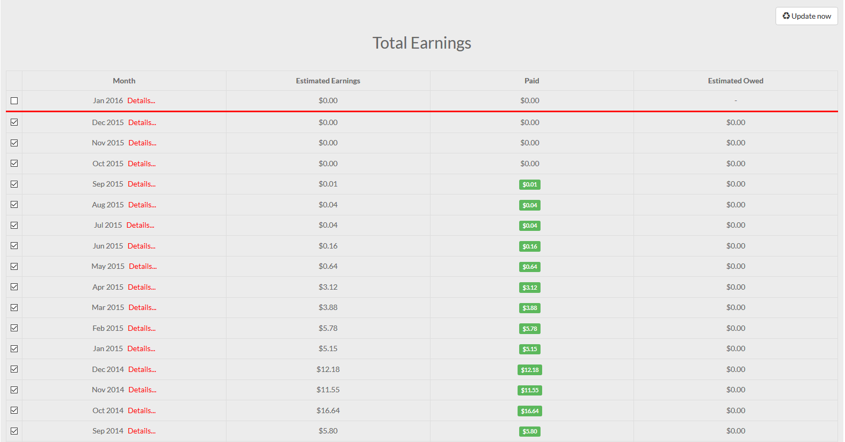Open Details link for Jan 2016
The width and height of the screenshot is (845, 442).
coord(141,100)
